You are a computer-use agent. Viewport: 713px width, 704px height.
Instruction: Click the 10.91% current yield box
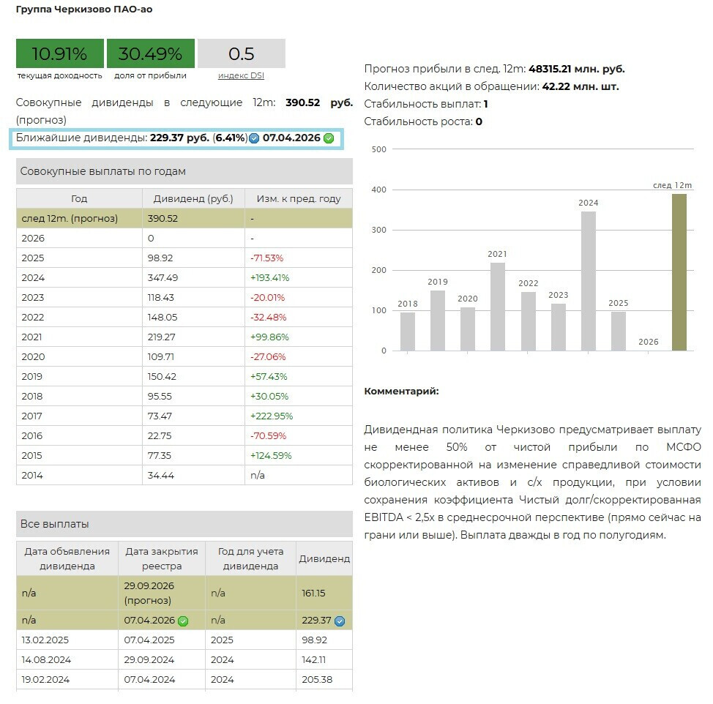click(59, 54)
